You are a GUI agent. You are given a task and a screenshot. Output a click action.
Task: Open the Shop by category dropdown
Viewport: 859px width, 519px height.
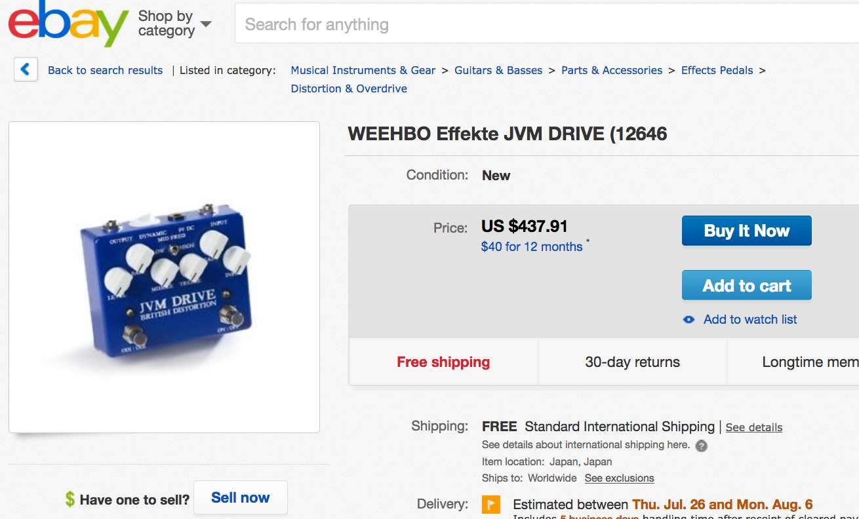[x=174, y=24]
